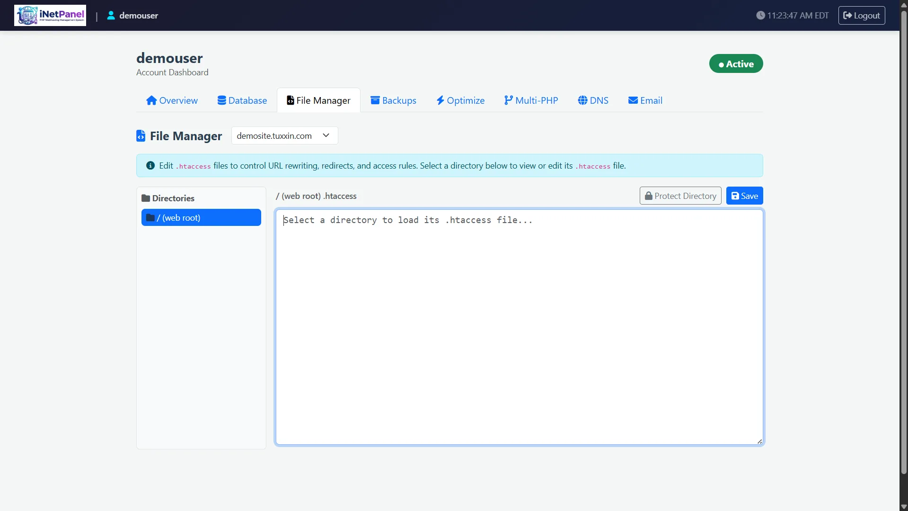Viewport: 908px width, 511px height.
Task: Select the Database stack icon
Action: point(222,100)
